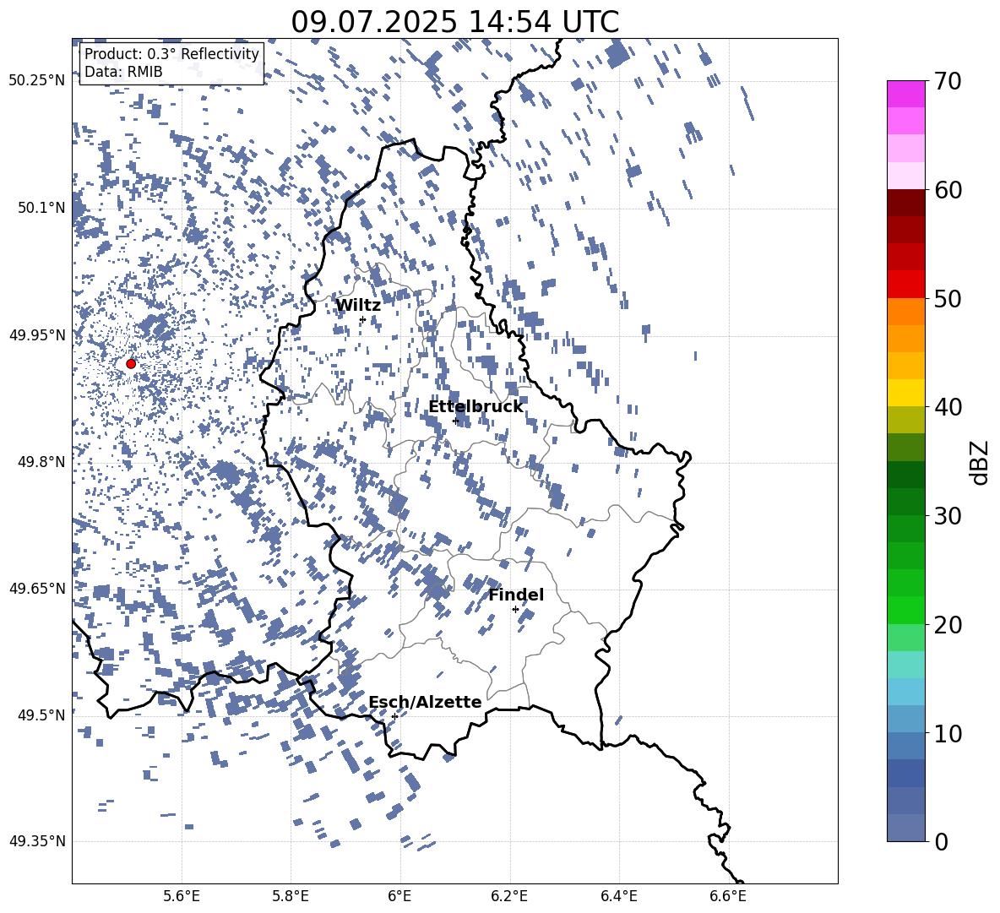Click the 6°E longitude tick label
The height and width of the screenshot is (913, 1000).
point(399,896)
